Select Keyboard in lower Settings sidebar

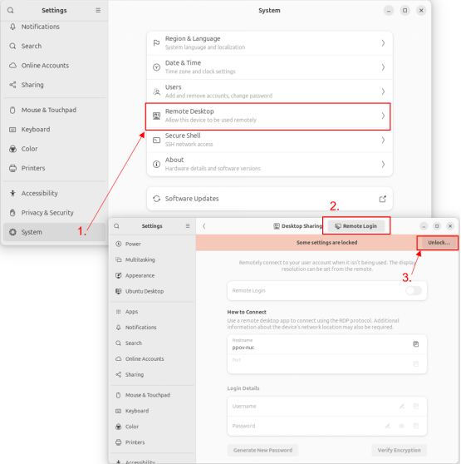153,411
